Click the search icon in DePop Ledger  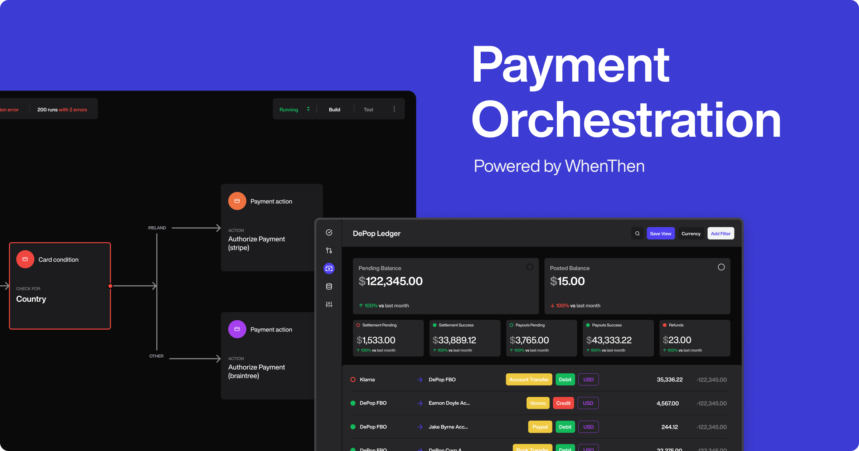click(637, 233)
